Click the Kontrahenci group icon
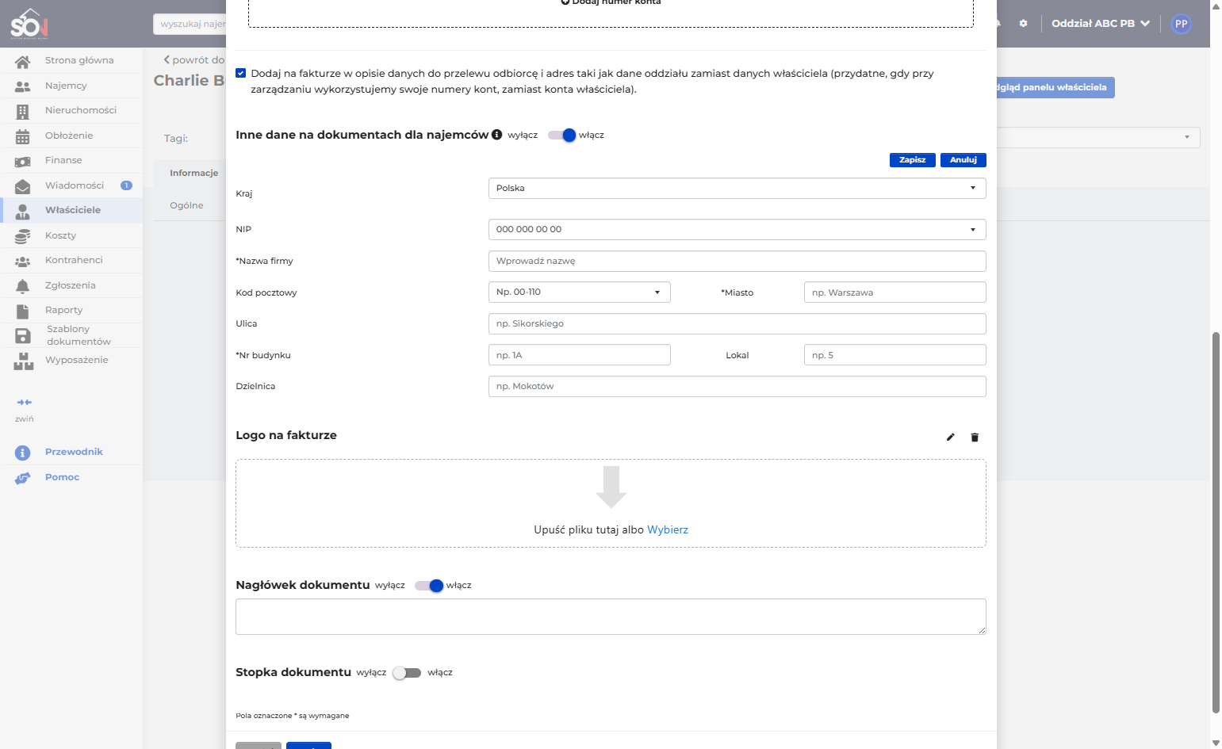The width and height of the screenshot is (1222, 749). coord(22,261)
